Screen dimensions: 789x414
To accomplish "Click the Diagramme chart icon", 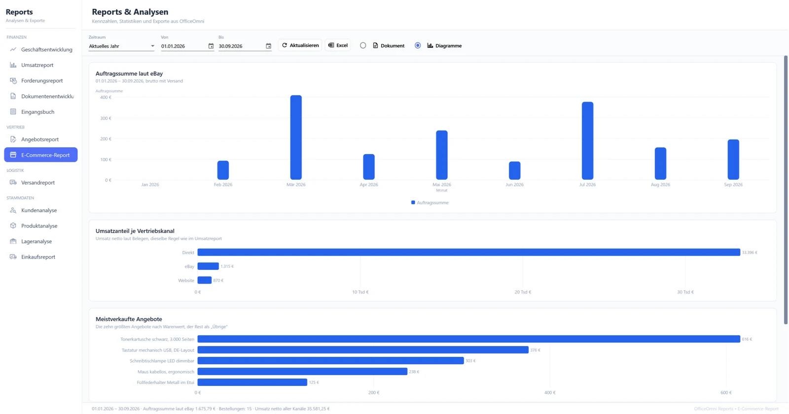I will (x=430, y=45).
